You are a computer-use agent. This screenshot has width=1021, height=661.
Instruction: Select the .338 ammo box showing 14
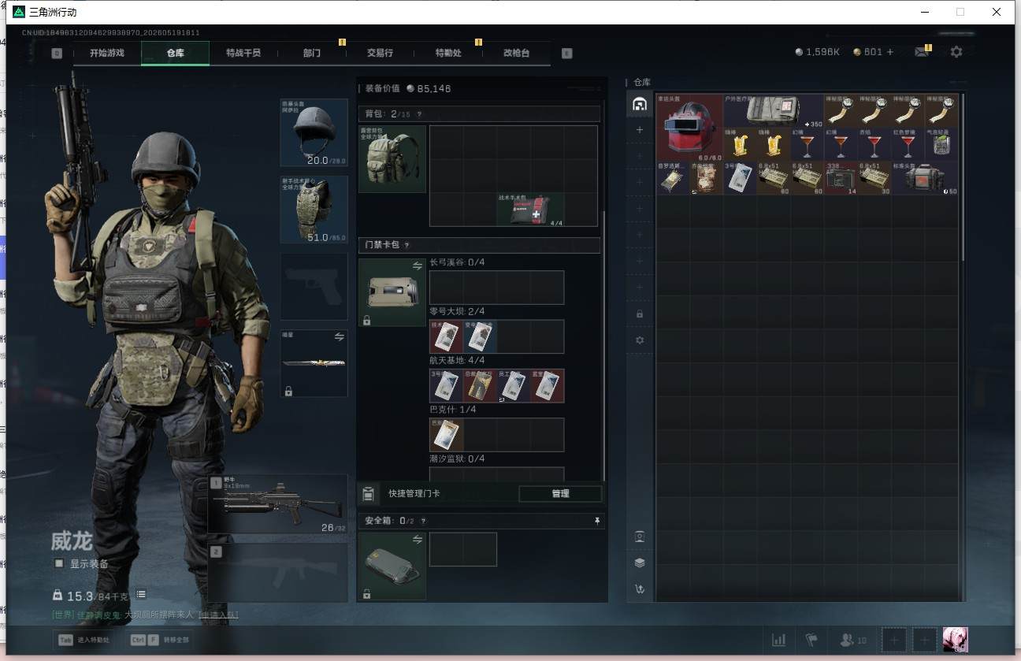pos(841,178)
